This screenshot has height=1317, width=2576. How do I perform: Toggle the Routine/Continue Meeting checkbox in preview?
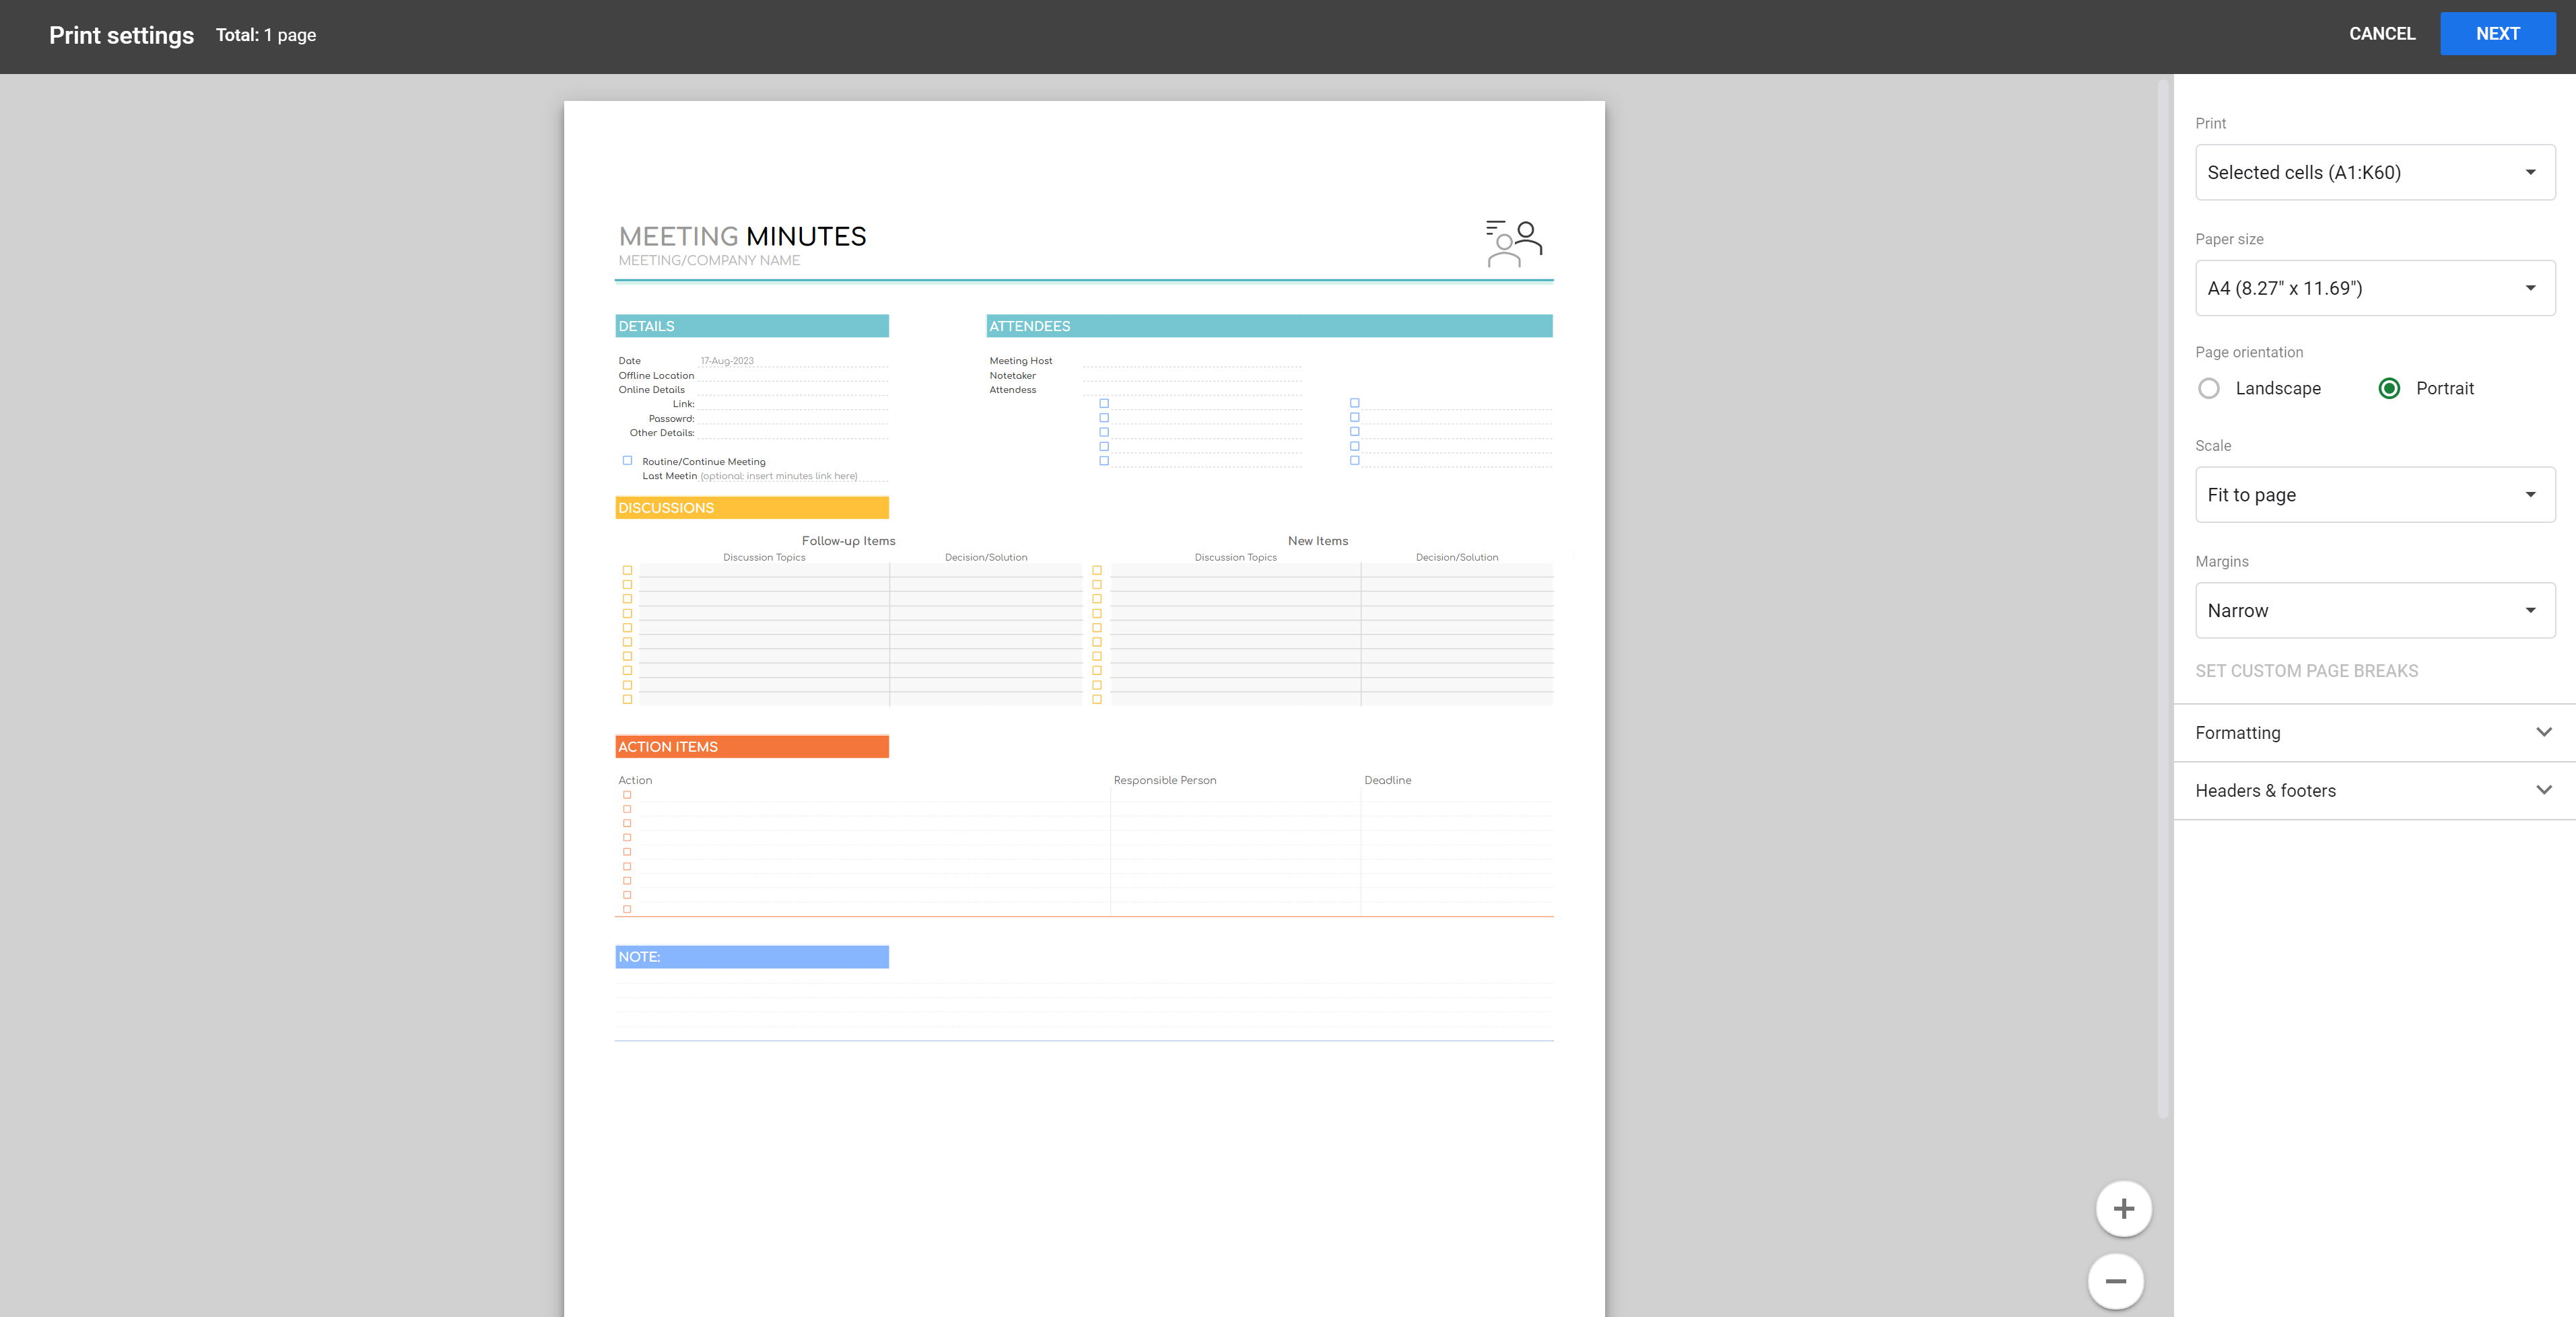coord(627,461)
